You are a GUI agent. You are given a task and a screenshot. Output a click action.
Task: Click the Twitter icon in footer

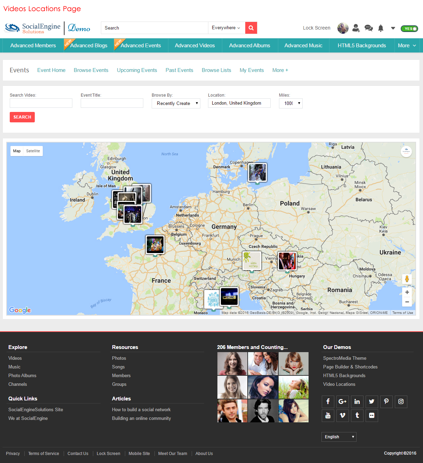pos(372,401)
